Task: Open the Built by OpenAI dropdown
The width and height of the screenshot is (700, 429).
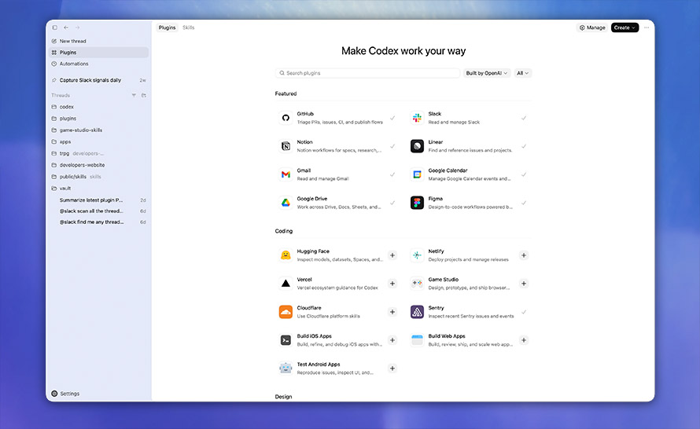Action: pyautogui.click(x=486, y=73)
